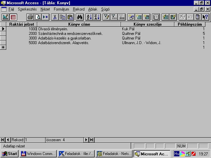This screenshot has width=211, height=158.
Task: Activate the context Help pointer icon
Action: (205, 17)
